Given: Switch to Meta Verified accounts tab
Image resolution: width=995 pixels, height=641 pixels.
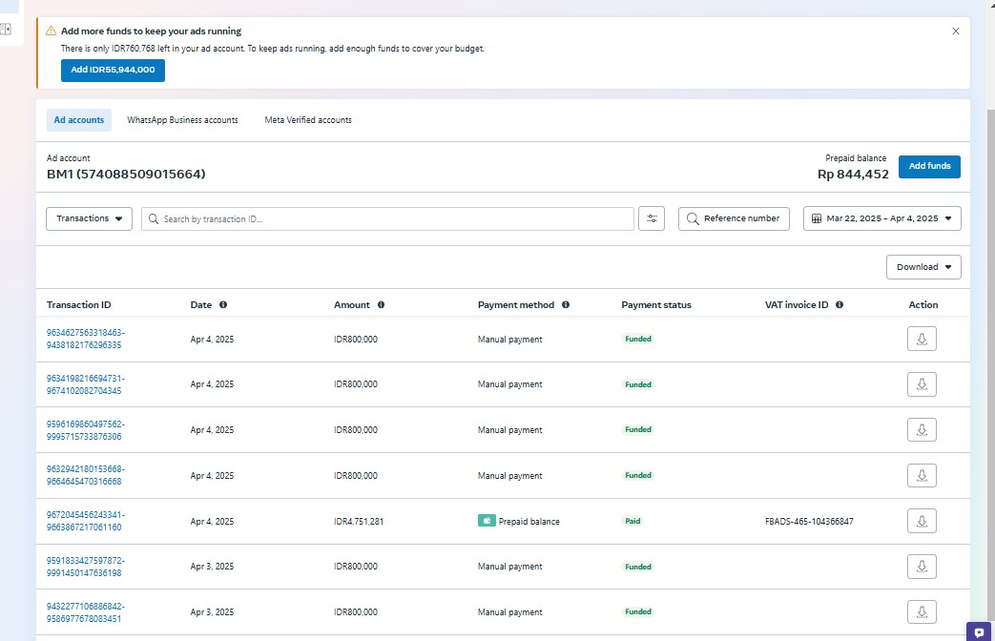Looking at the screenshot, I should point(308,120).
